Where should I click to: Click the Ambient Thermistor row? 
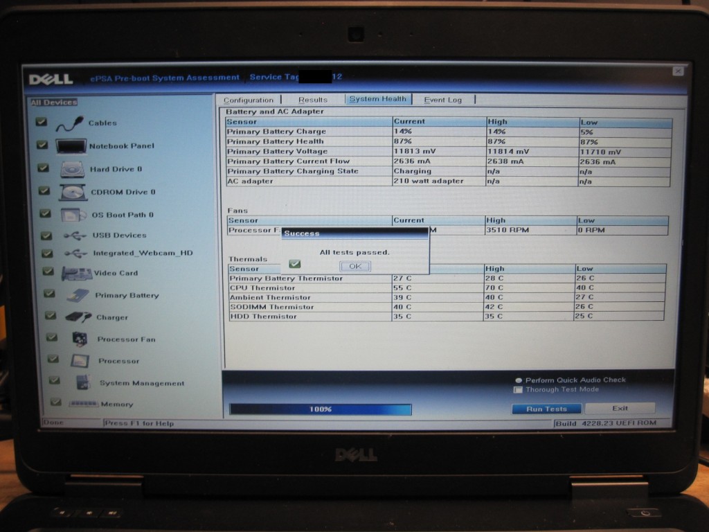(447, 297)
